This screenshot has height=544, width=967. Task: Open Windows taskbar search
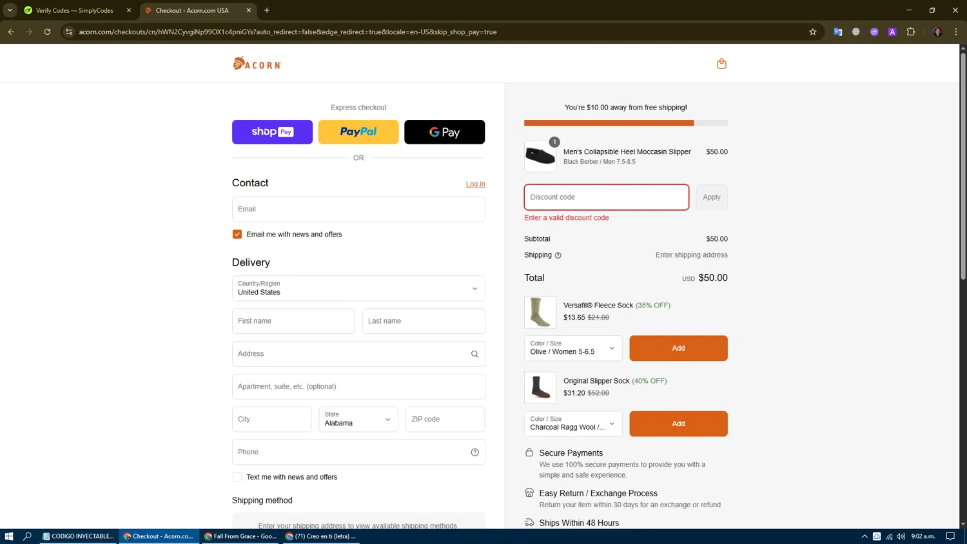tap(27, 536)
